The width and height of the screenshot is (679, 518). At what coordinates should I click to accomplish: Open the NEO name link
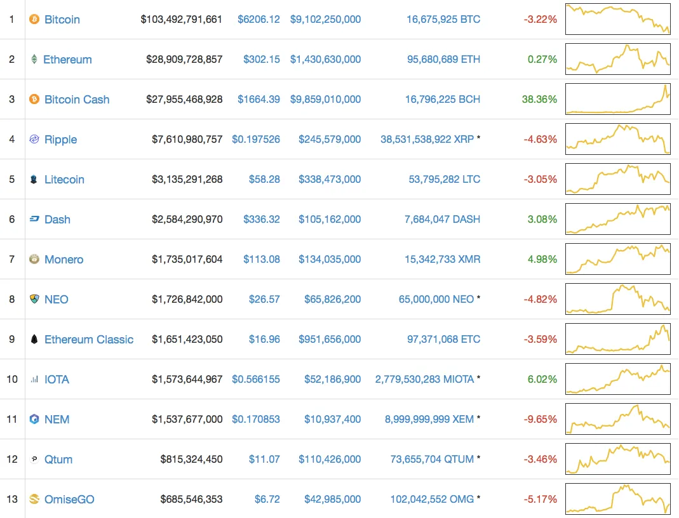pos(57,300)
